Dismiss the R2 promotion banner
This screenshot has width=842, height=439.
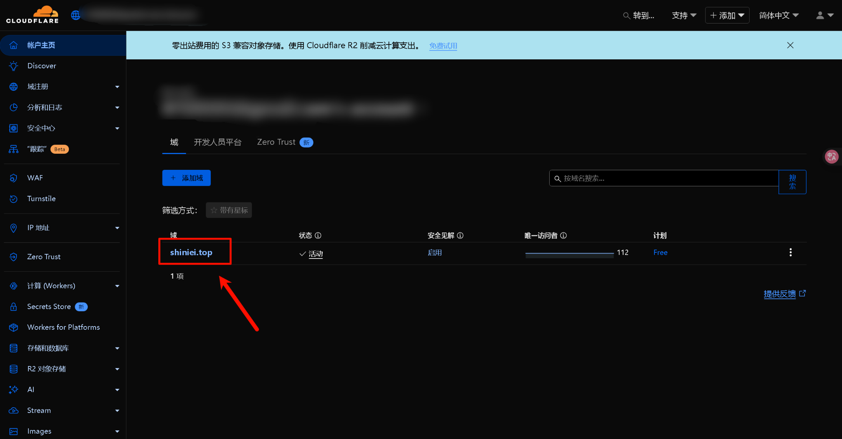pos(790,45)
